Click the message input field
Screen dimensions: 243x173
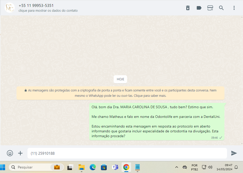pyautogui.click(x=127, y=153)
